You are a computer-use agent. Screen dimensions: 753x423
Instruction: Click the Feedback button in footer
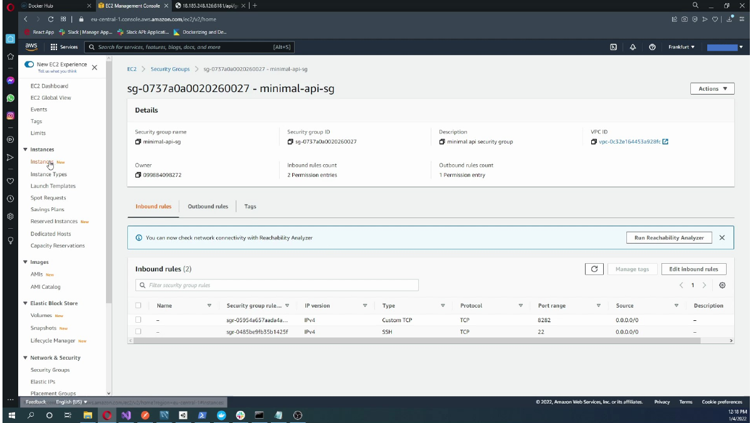pos(36,402)
